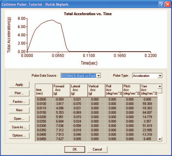Click Lateral Acc value -0.069

click(x=79, y=113)
